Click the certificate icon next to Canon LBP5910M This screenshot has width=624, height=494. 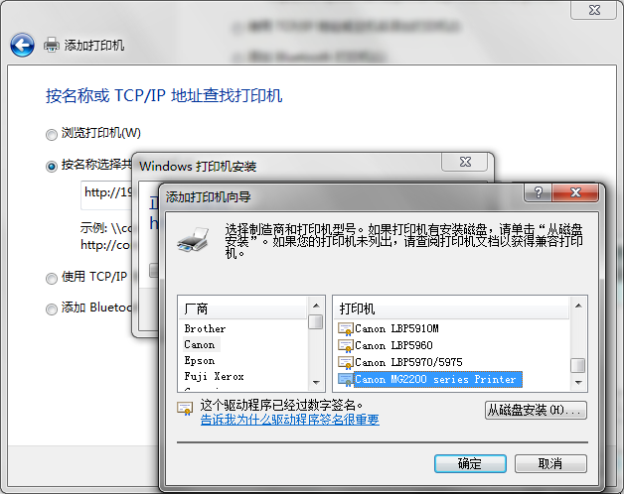[346, 329]
